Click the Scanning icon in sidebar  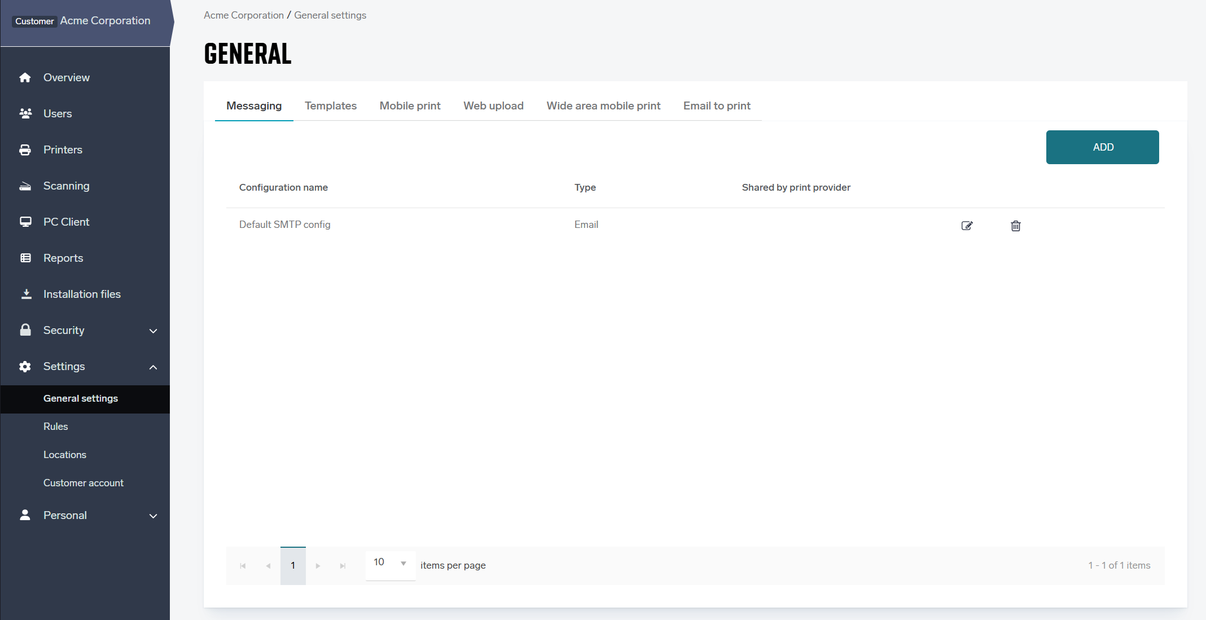tap(25, 186)
